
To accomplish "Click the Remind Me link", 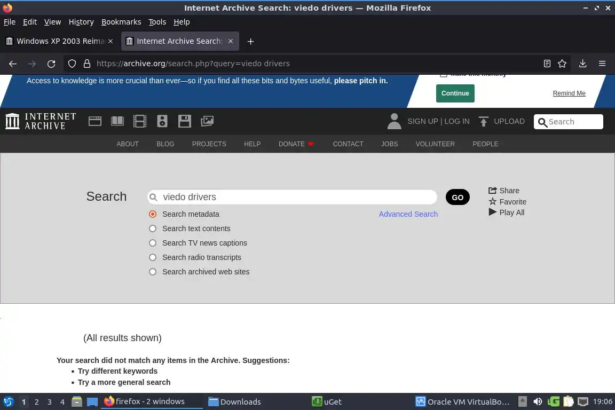I will click(x=569, y=93).
